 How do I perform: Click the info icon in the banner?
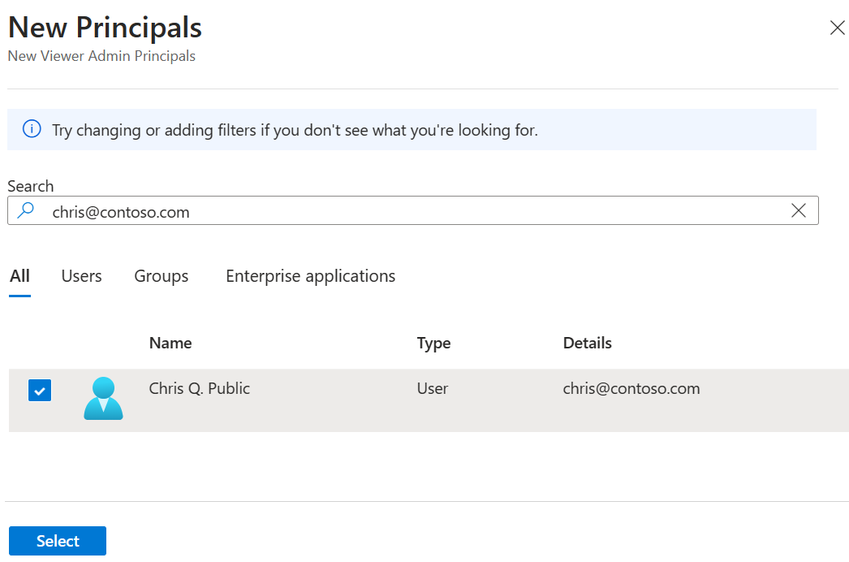(x=32, y=129)
